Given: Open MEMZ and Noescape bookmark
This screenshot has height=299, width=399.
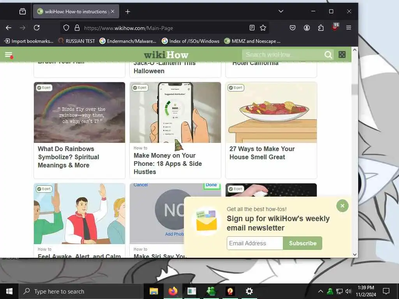Looking at the screenshot, I should [252, 41].
